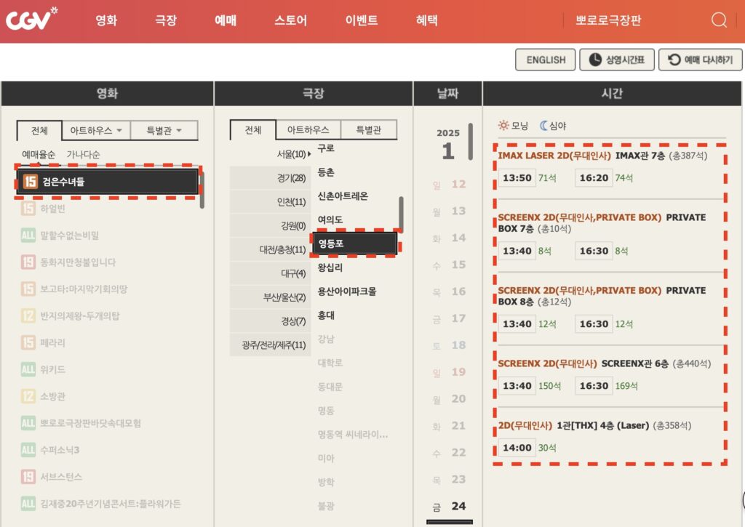Open the 이벤트 menu
745x527 pixels.
tap(362, 20)
